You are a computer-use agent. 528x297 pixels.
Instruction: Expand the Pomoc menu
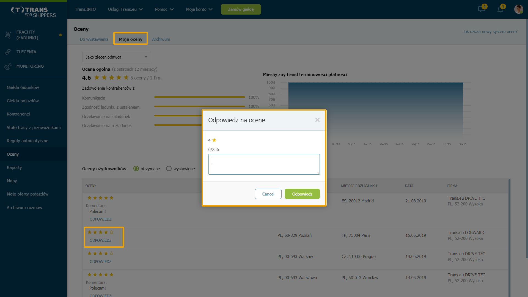coord(164,9)
